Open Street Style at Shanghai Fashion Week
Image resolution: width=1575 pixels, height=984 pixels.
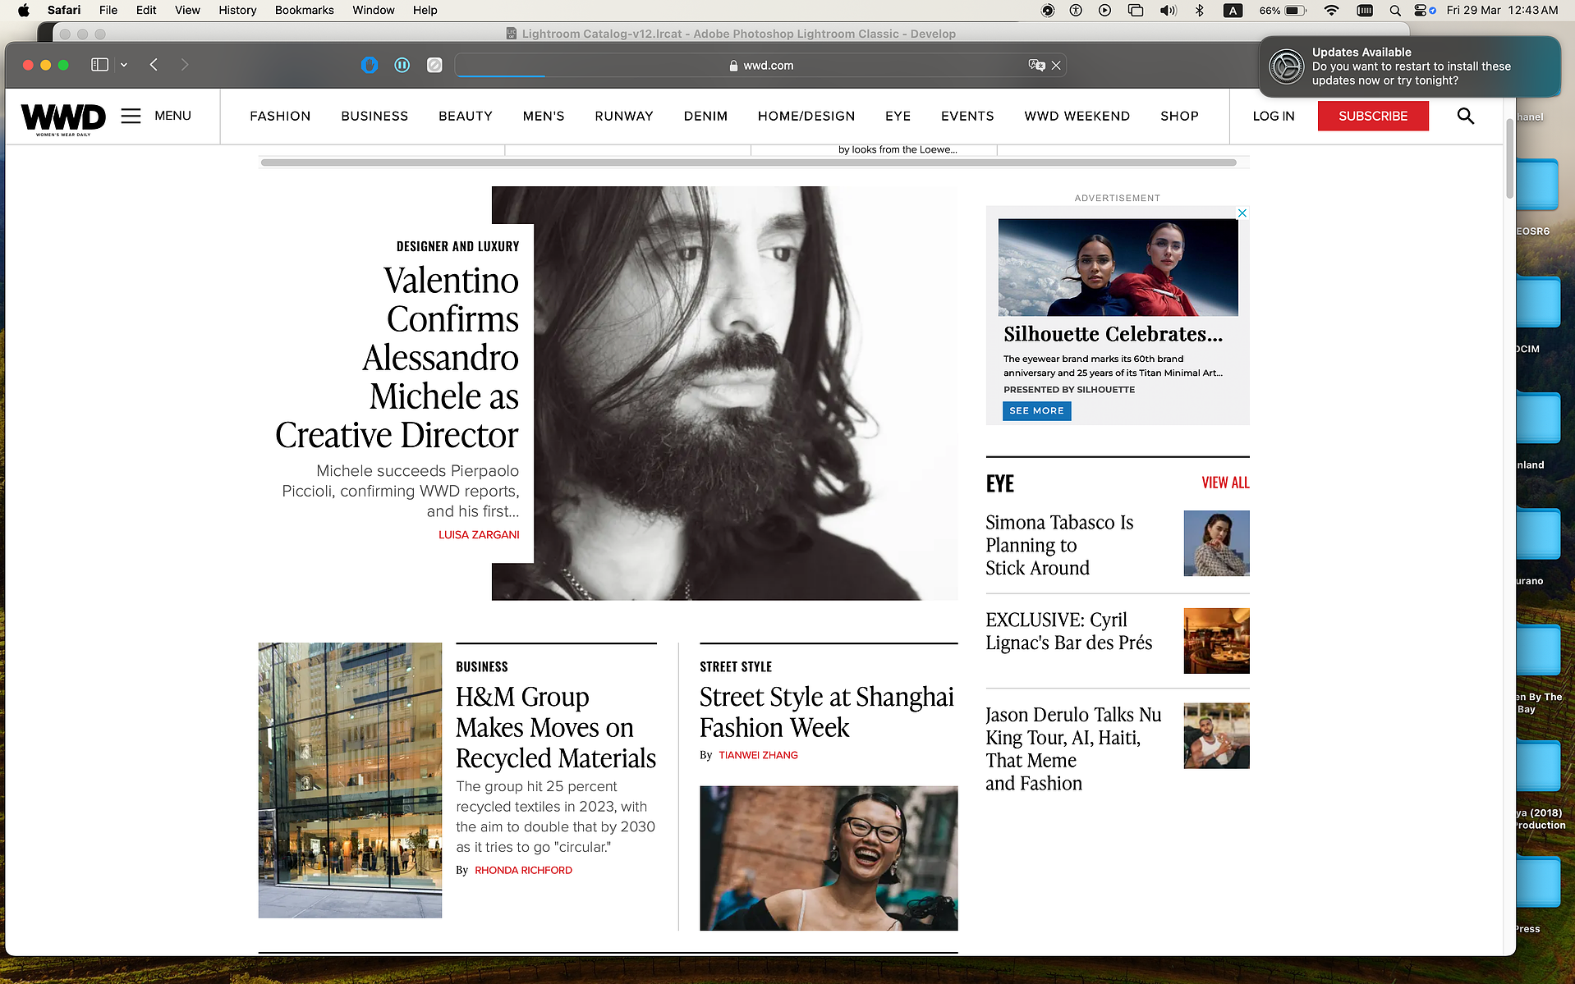point(826,712)
